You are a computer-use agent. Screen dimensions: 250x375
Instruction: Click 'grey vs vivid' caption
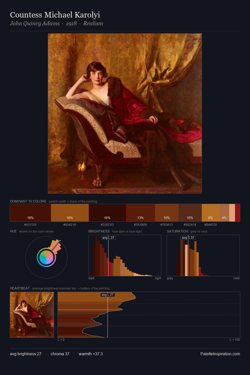pyautogui.click(x=199, y=231)
